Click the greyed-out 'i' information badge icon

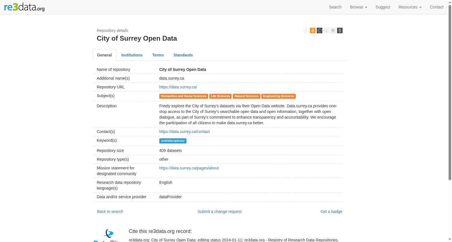pyautogui.click(x=306, y=30)
